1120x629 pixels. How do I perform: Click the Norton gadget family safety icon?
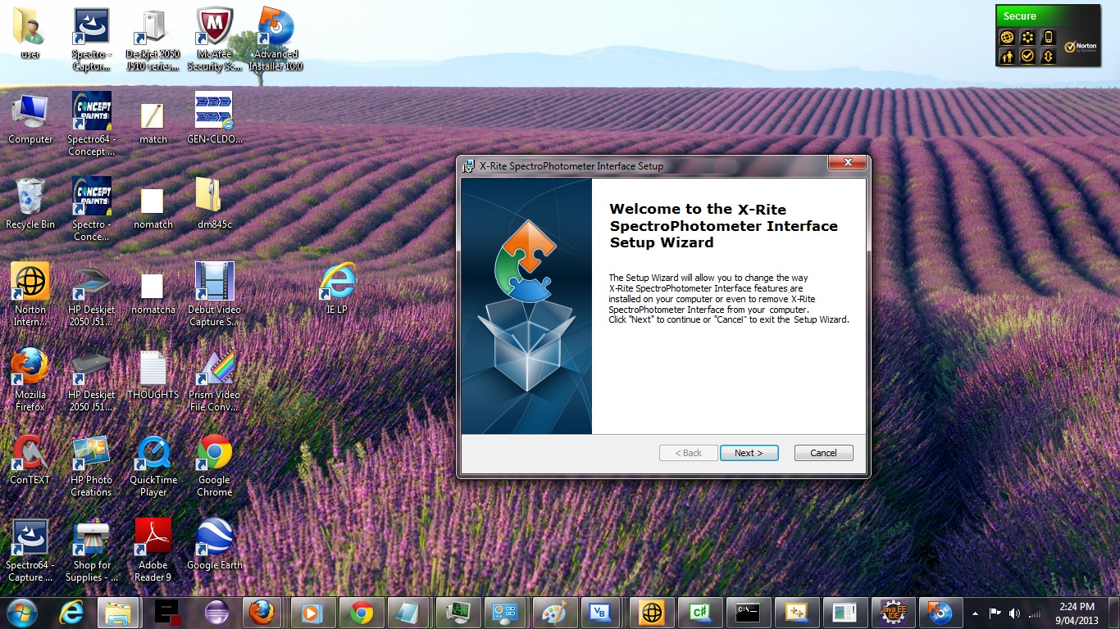click(x=1007, y=57)
